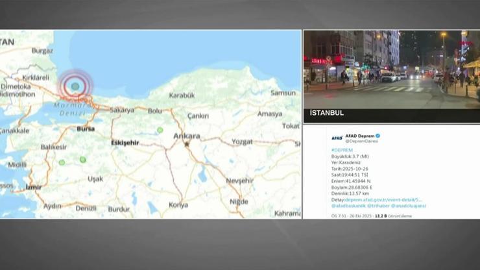Click the İSTANBUL caption bar
Screen dimensions: 480x270
[x=392, y=116]
